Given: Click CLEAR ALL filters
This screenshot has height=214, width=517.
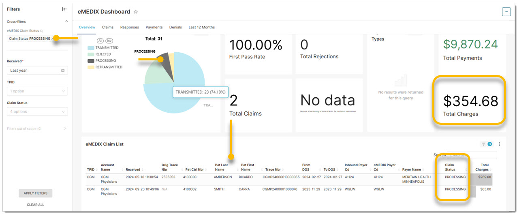Looking at the screenshot, I should pos(35,205).
